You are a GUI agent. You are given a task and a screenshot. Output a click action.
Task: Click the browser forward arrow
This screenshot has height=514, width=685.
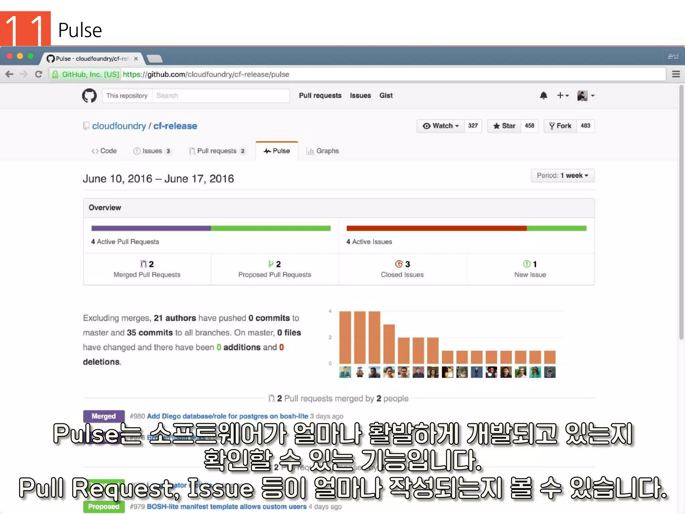24,74
